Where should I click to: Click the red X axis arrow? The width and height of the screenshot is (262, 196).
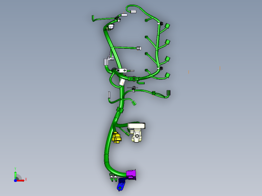[x=21, y=180]
